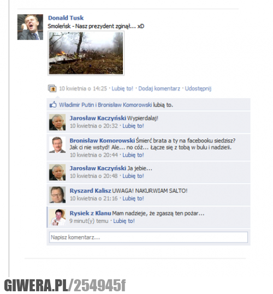Click the Rysiek z Klanu avatar picture

[58, 217]
